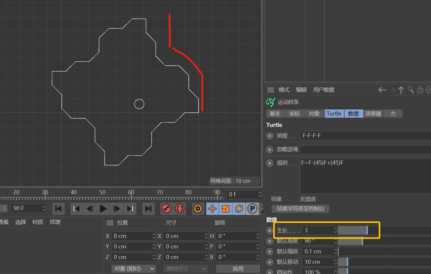Screen dimensions: 431x274
Task: Click the 结果字符串至控制台 button
Action: tap(300, 209)
